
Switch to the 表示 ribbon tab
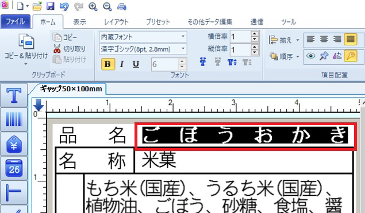click(80, 22)
